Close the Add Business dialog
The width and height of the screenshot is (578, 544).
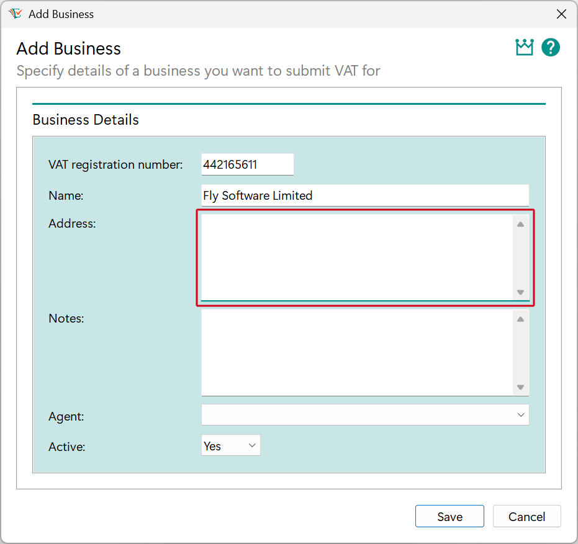point(561,14)
